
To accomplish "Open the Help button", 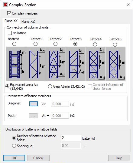I will tap(119, 158).
